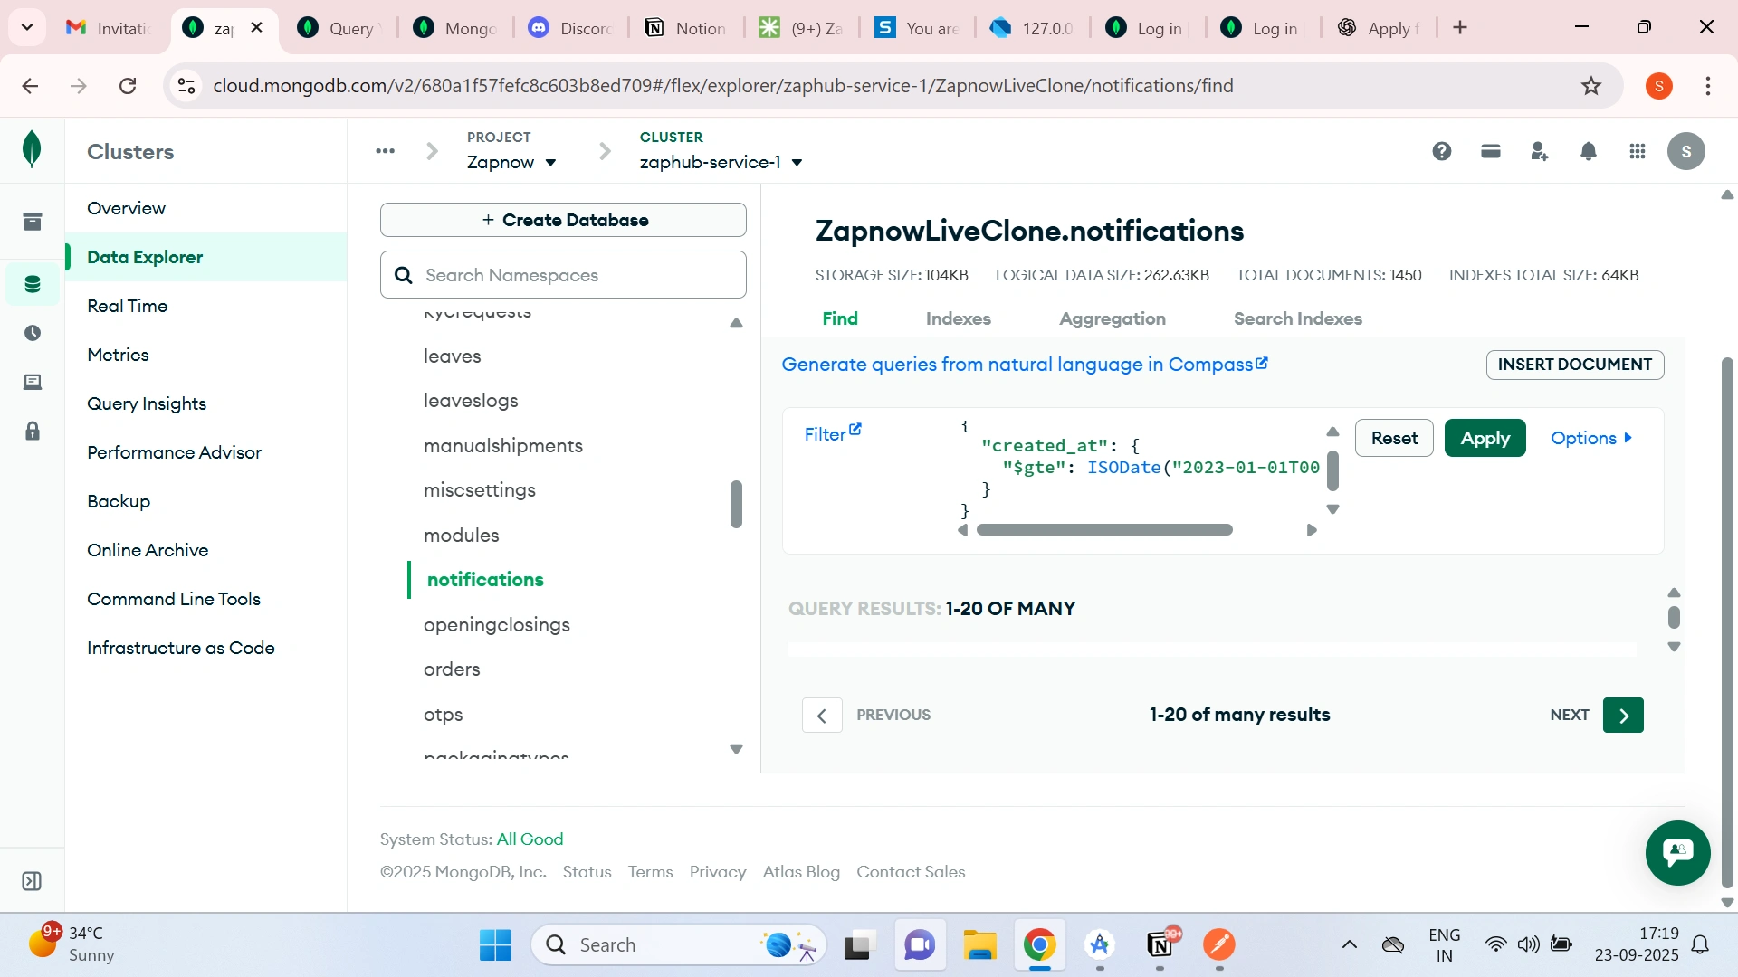Select the orders collection
This screenshot has height=977, width=1738.
click(x=452, y=669)
